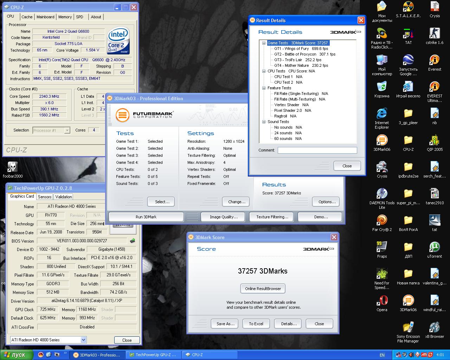Launch uTorrent from the desktop
Viewport: 450px width, 360px height.
point(435,250)
